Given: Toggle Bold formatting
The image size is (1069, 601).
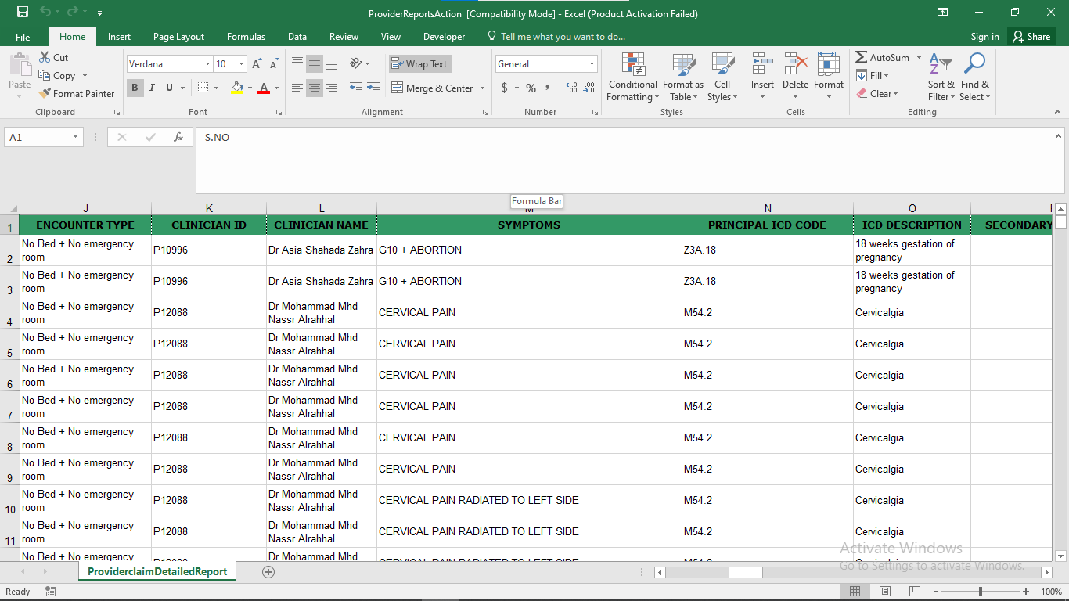Looking at the screenshot, I should (x=135, y=88).
